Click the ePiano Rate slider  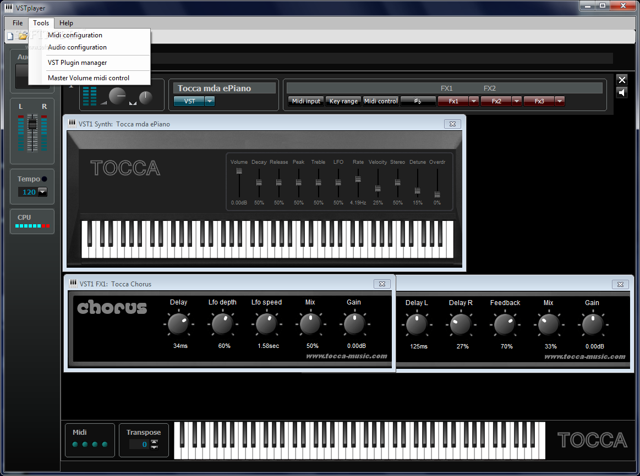pyautogui.click(x=358, y=179)
